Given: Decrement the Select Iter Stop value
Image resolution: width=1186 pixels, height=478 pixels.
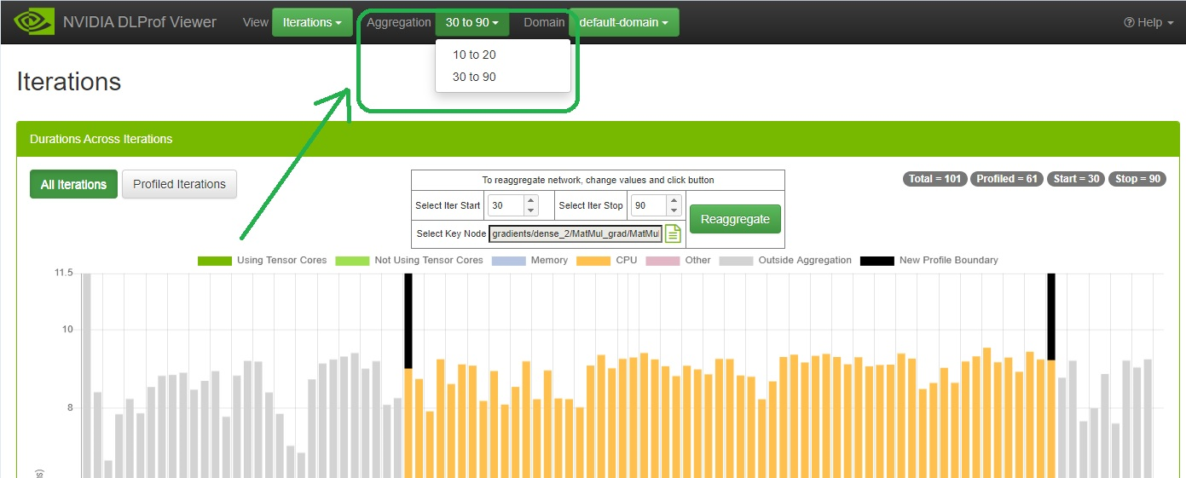Looking at the screenshot, I should (674, 210).
